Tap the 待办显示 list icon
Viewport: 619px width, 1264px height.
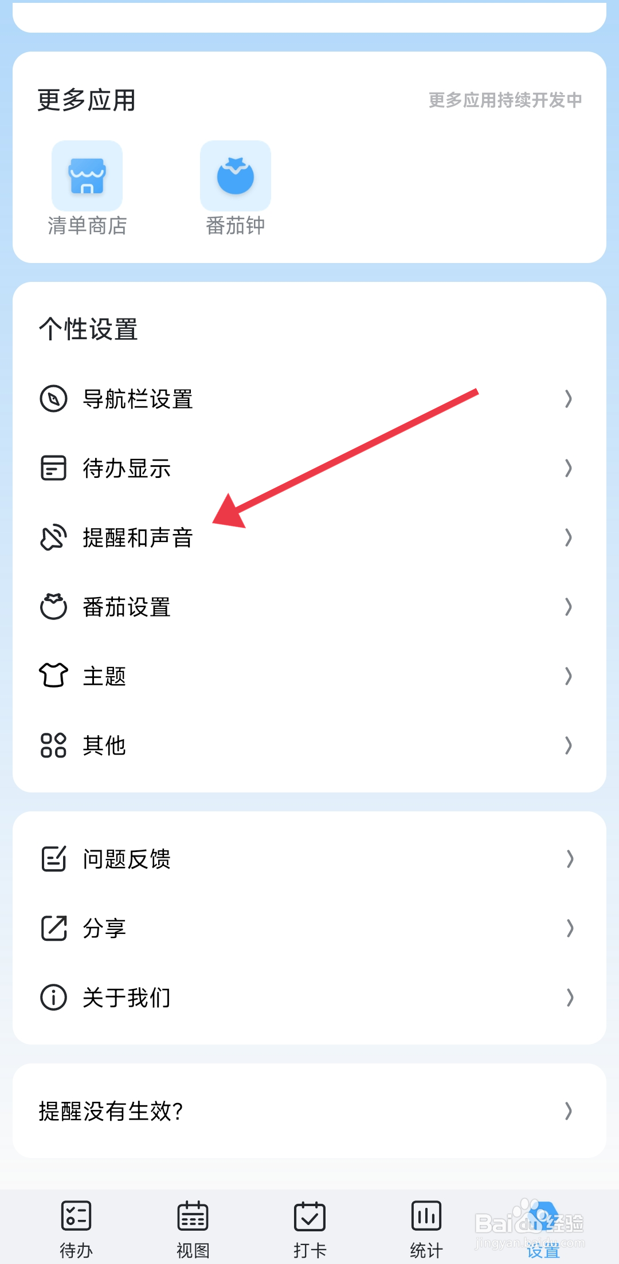54,468
